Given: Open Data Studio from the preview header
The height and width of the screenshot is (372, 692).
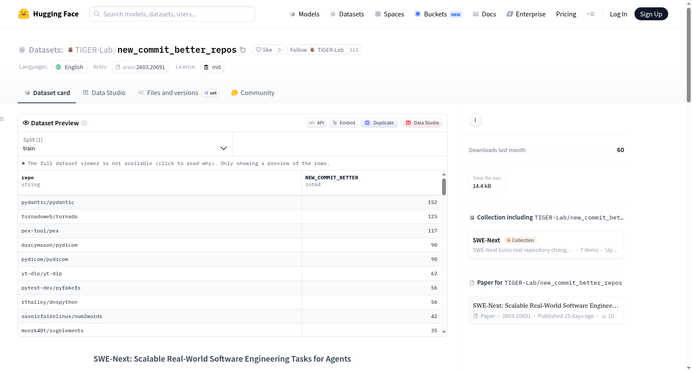Looking at the screenshot, I should point(422,123).
